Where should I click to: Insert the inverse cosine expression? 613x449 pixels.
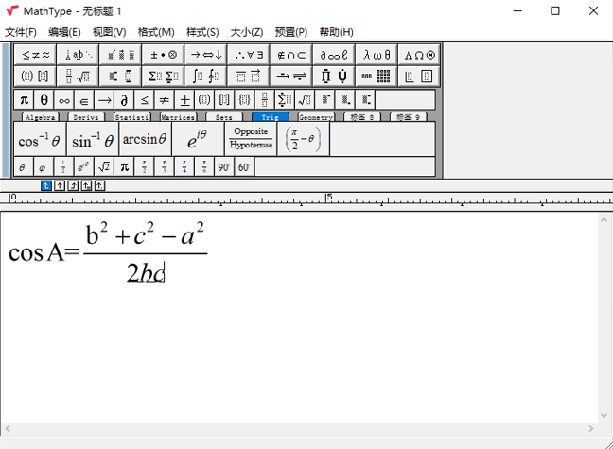40,140
